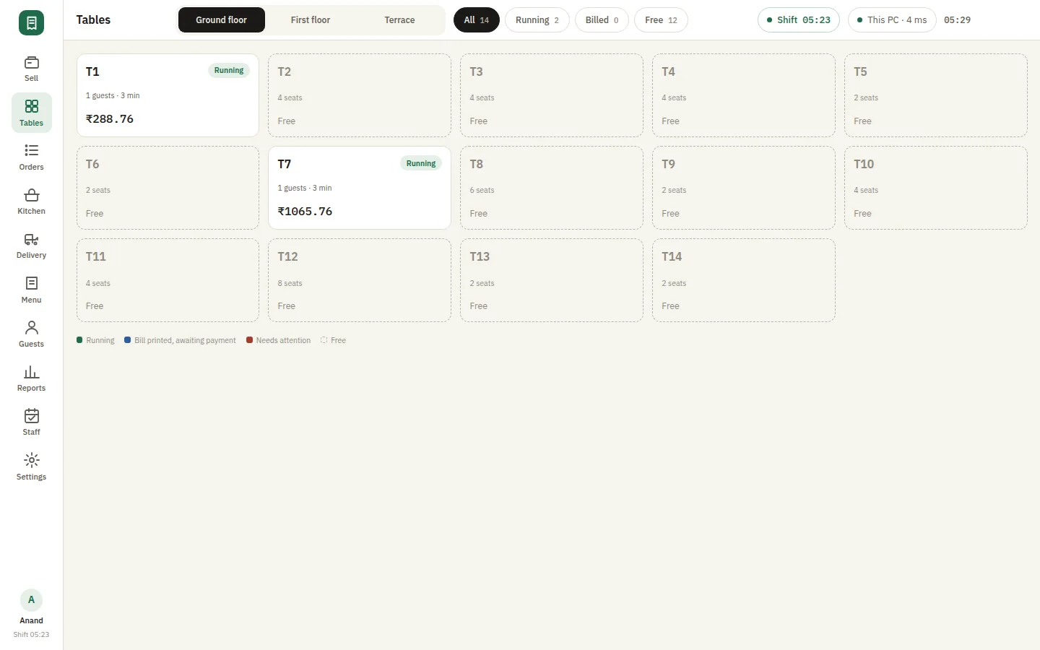The image size is (1040, 650).
Task: Open the Shift 05:23 status pill
Action: (x=799, y=20)
